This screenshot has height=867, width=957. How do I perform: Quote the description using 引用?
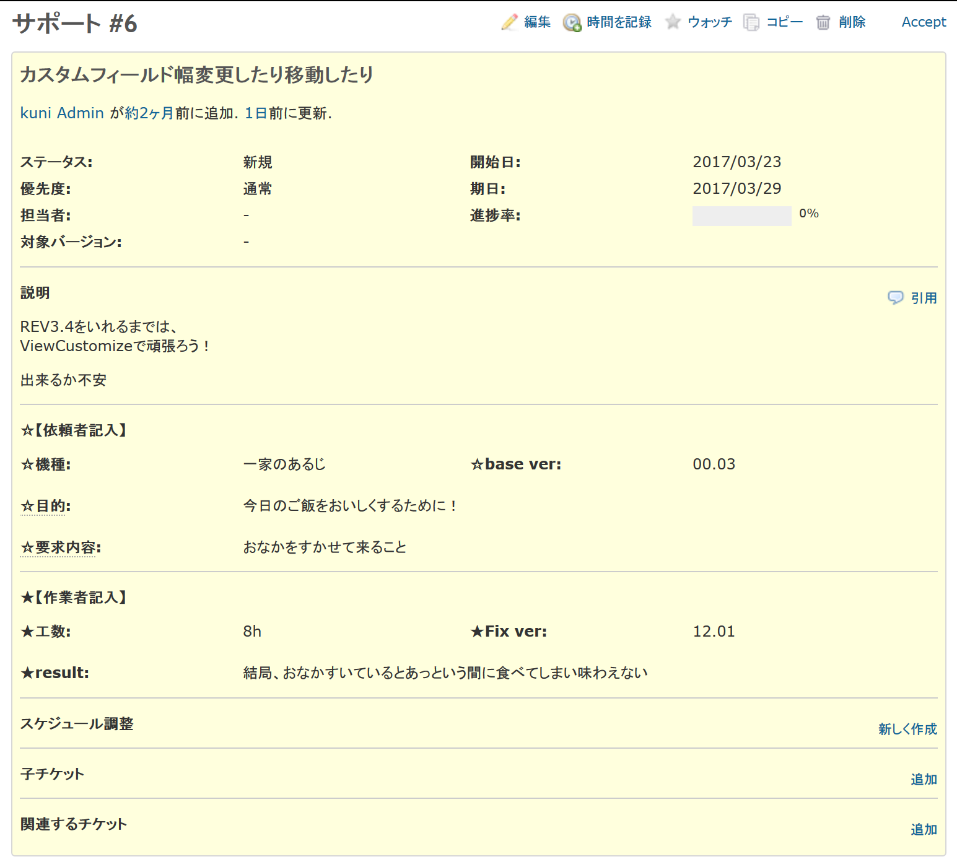point(924,298)
